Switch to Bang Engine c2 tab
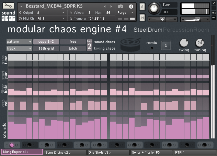The width and height of the screenshot is (217, 156). (65, 153)
